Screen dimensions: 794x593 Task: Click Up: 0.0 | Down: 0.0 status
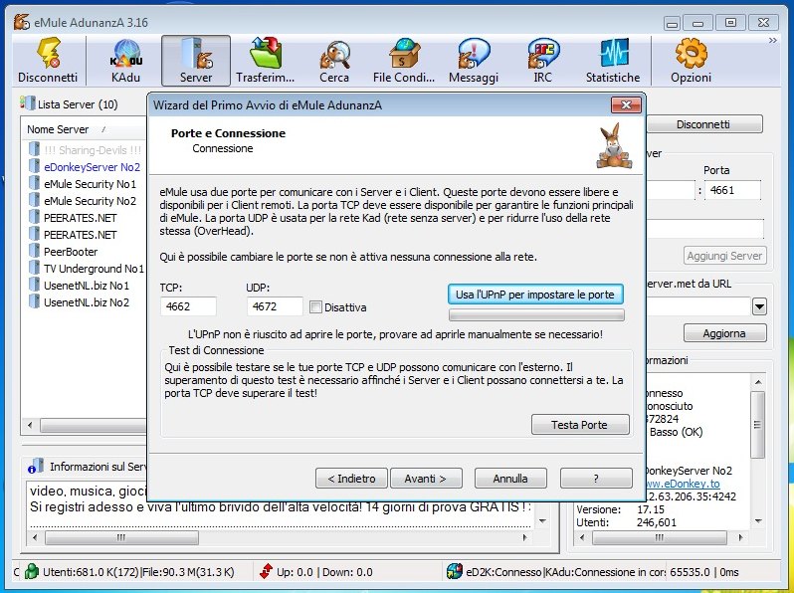(x=324, y=572)
